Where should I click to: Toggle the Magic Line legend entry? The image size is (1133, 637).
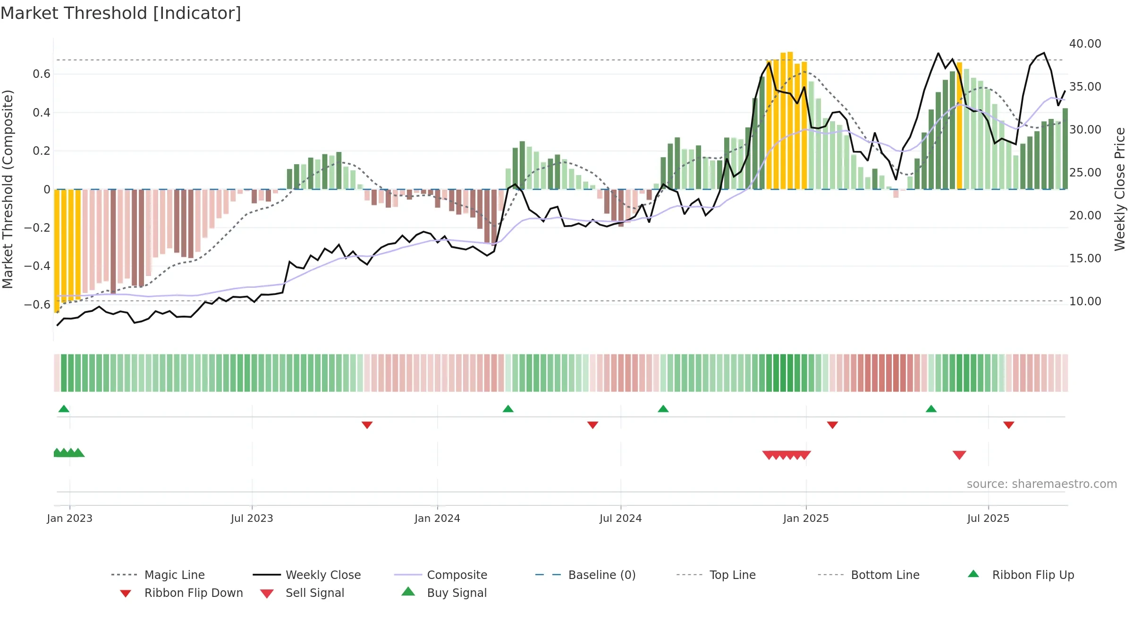point(158,575)
